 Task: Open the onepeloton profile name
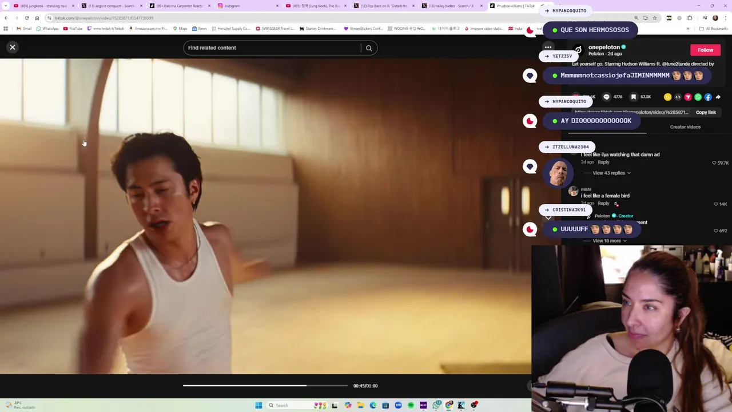click(x=604, y=47)
